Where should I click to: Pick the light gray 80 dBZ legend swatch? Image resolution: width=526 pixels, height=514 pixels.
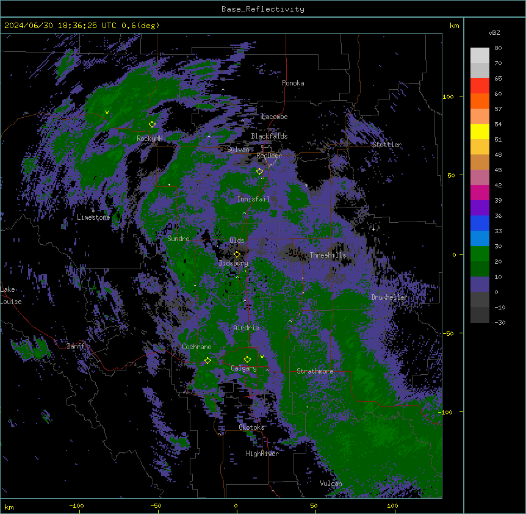(x=480, y=56)
